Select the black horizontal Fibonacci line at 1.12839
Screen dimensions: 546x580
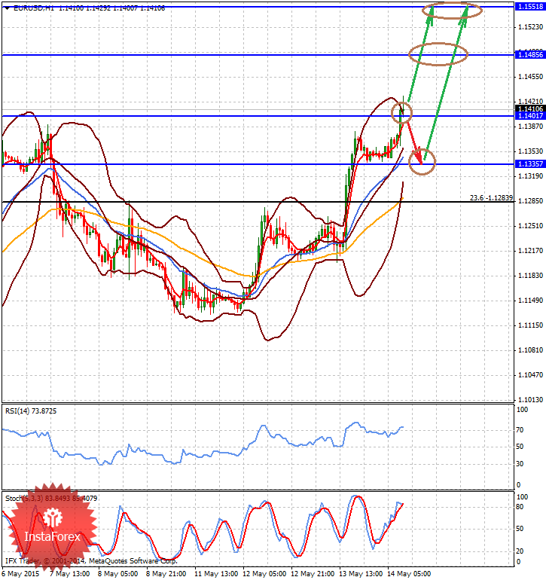(x=226, y=202)
